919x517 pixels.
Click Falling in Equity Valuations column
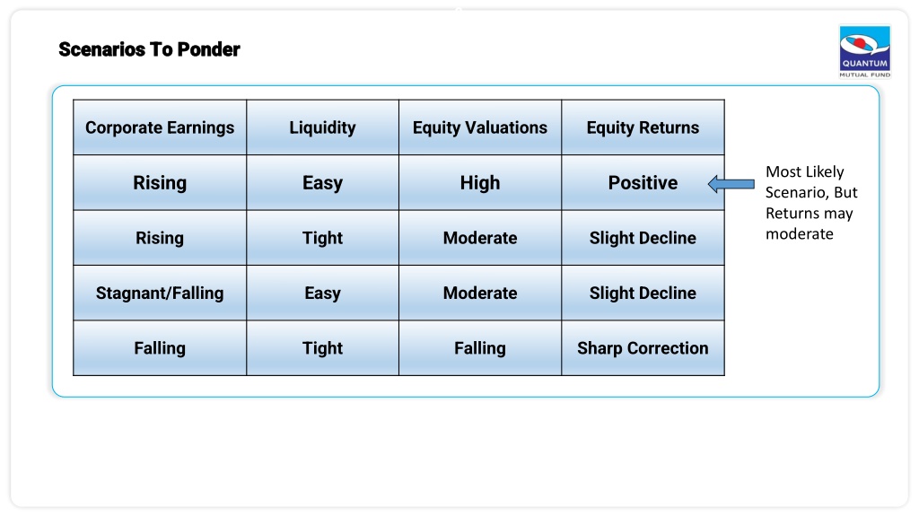coord(480,347)
